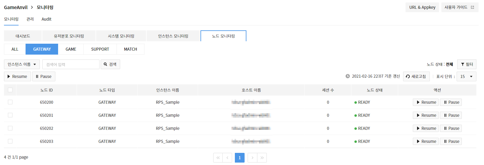The width and height of the screenshot is (484, 165).
Task: Select the 노드 모니터링 tab
Action: pos(223,36)
